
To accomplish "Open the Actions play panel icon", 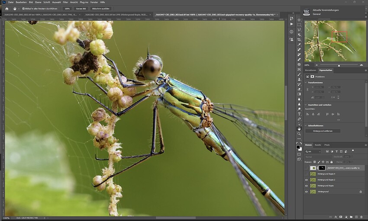I will [291, 24].
